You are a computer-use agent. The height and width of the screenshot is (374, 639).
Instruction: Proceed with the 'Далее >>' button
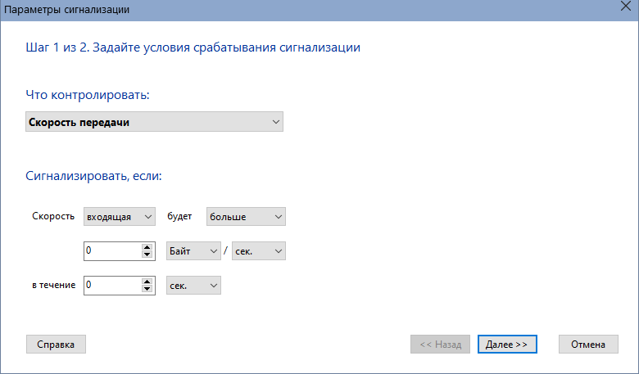[507, 345]
